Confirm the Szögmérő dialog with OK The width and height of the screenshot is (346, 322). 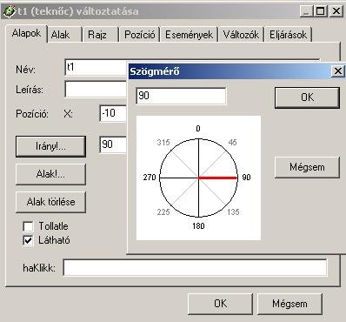[307, 97]
